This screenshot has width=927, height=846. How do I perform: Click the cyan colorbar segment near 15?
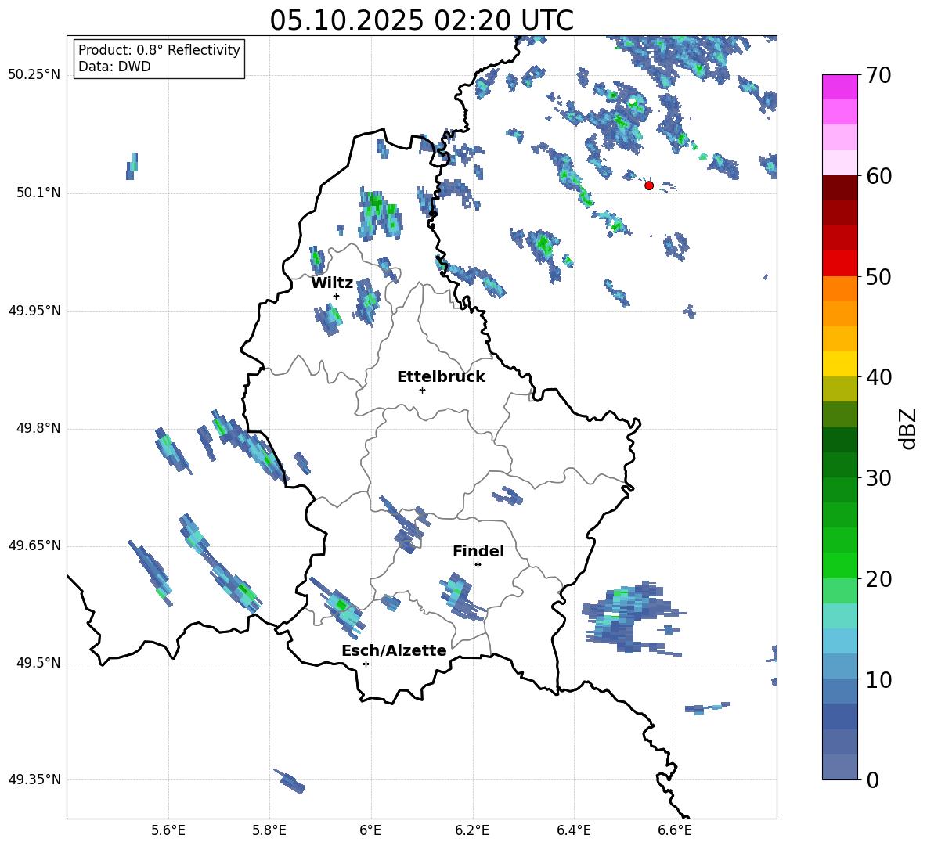[839, 616]
